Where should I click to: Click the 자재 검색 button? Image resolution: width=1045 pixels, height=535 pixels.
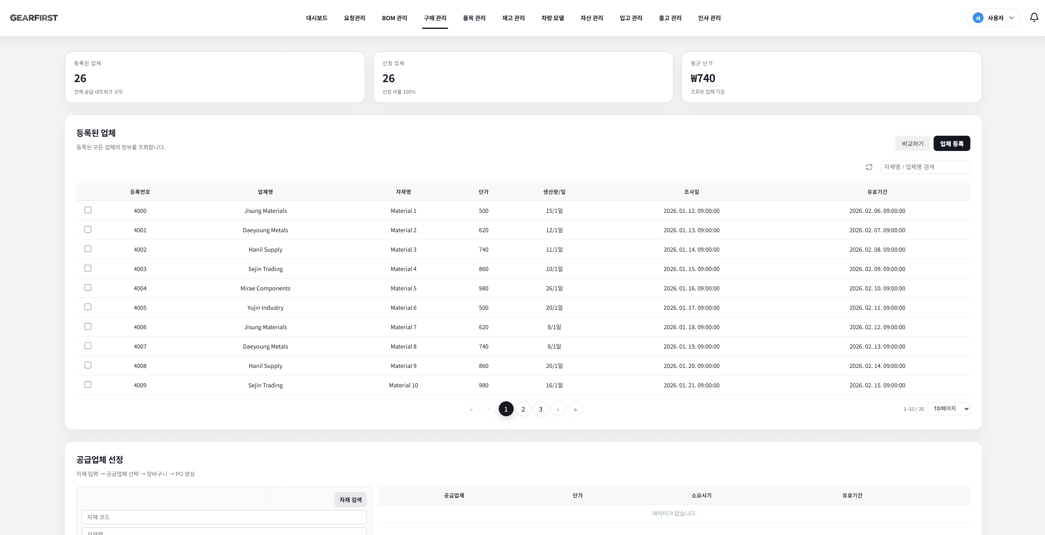pos(350,500)
